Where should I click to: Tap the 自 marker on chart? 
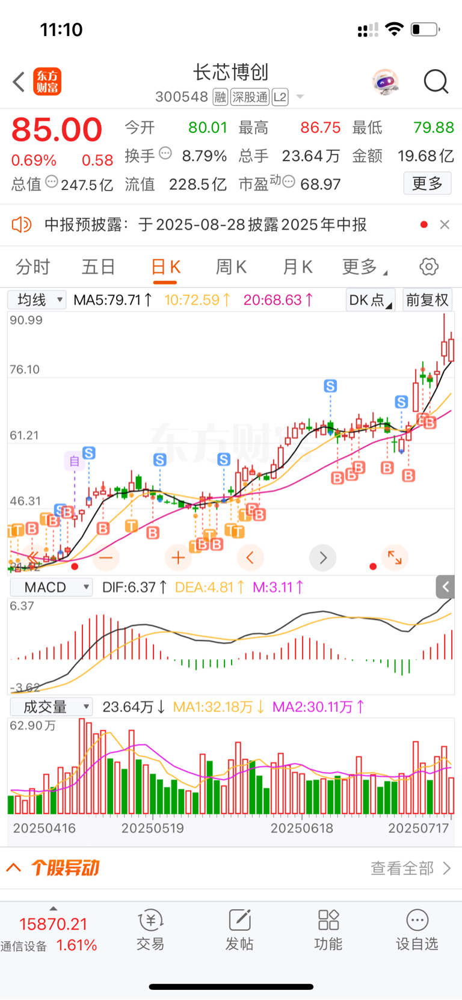click(x=75, y=461)
